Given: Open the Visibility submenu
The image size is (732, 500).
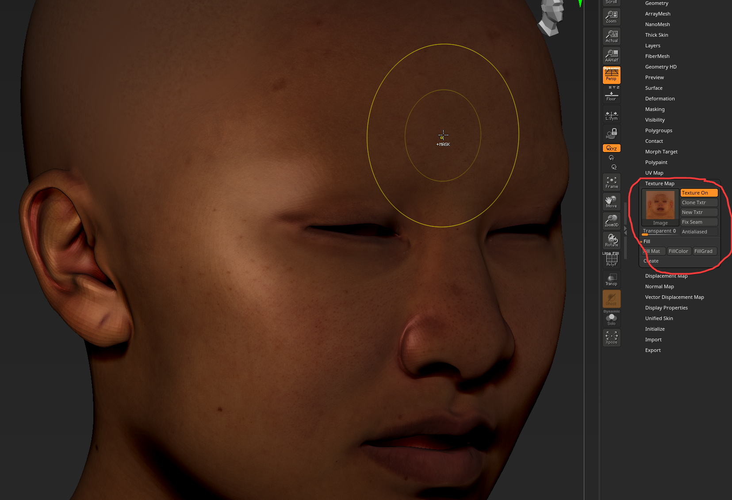Looking at the screenshot, I should click(655, 120).
